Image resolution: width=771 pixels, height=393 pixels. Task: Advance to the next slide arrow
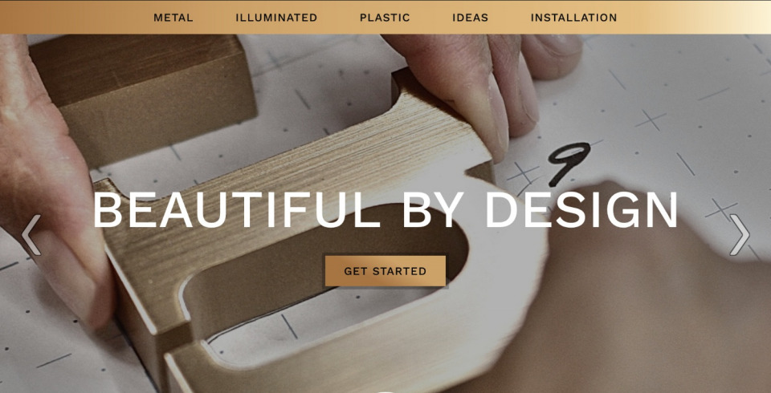point(739,235)
